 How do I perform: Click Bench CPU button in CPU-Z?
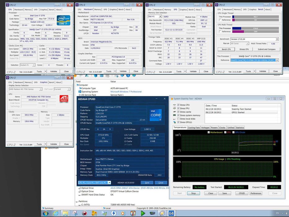tap(226, 49)
